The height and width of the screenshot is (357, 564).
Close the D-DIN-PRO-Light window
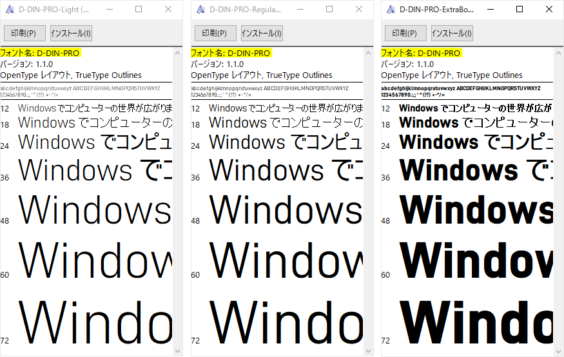pyautogui.click(x=168, y=10)
